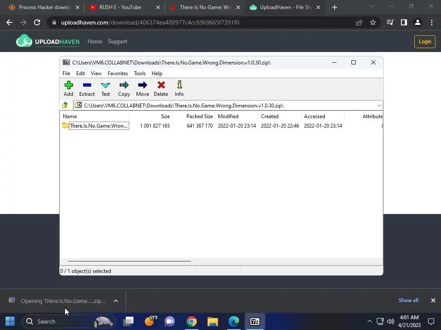The height and width of the screenshot is (330, 441).
Task: Click created date 2022-01-20 22:46
Action: click(x=280, y=126)
